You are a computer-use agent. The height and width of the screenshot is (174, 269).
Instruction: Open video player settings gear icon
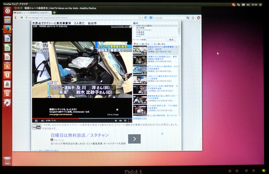125,121
